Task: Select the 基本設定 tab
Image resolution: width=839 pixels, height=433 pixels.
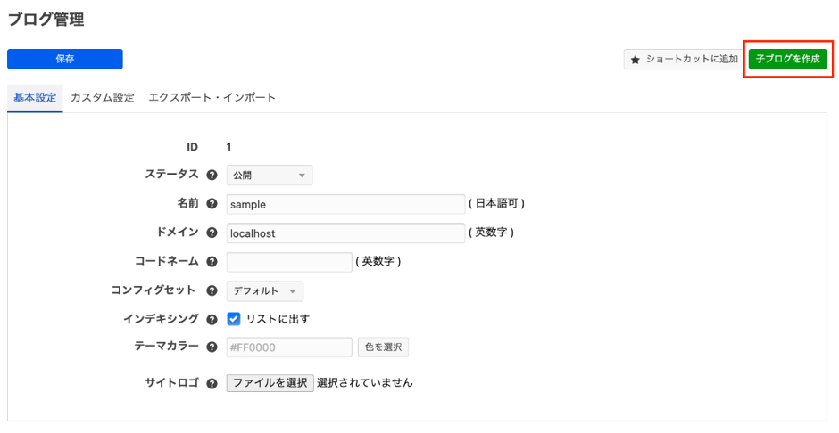Action: coord(35,98)
